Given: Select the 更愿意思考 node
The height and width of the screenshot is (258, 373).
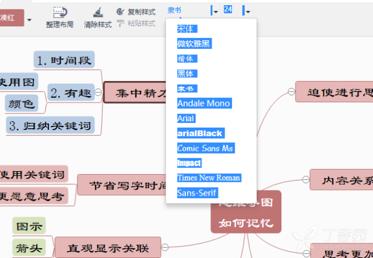Looking at the screenshot, I should click(x=34, y=196).
